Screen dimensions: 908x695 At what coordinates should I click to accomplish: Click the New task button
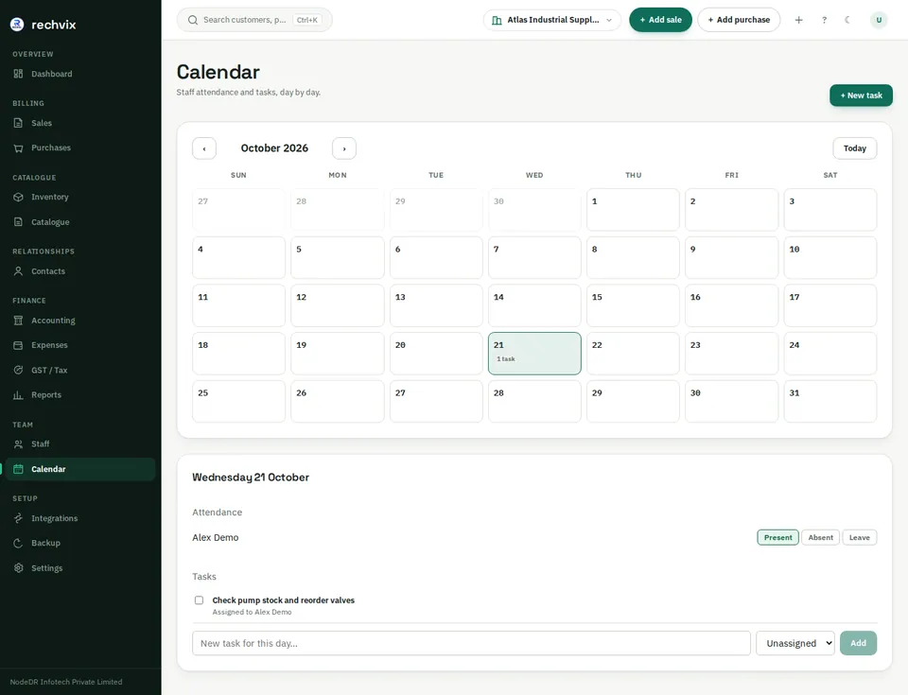(x=861, y=95)
